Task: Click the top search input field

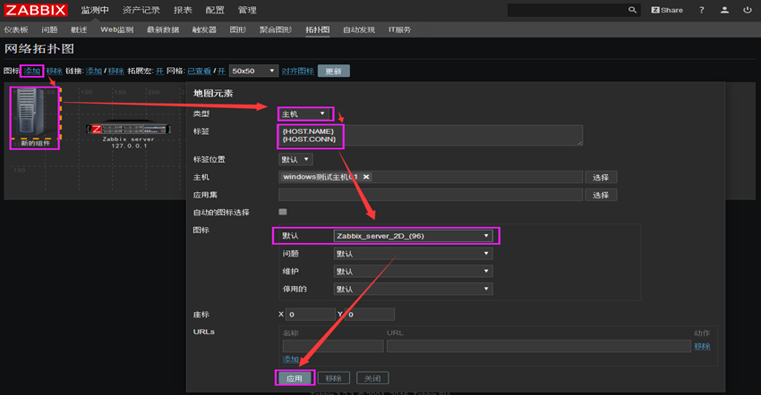Action: point(568,10)
